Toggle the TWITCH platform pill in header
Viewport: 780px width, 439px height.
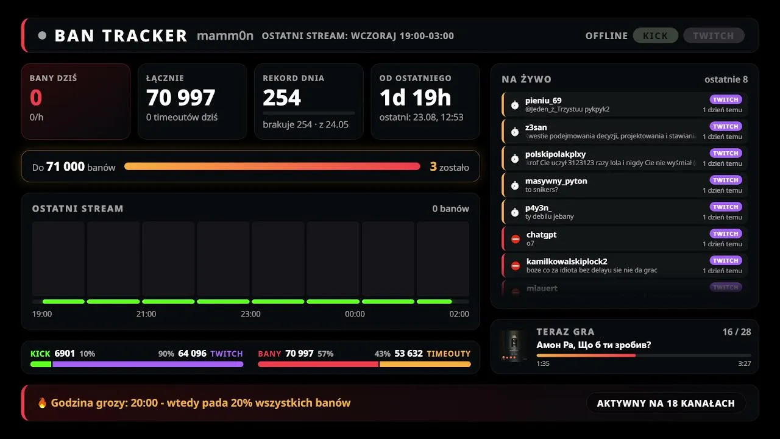pyautogui.click(x=714, y=35)
